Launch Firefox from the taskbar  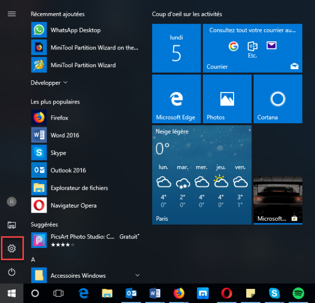[x=179, y=293]
